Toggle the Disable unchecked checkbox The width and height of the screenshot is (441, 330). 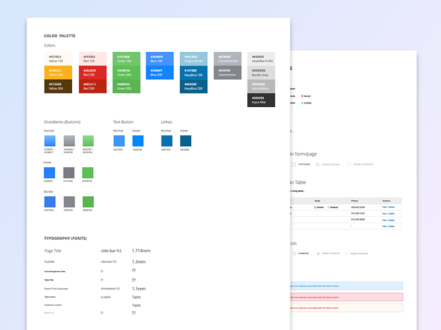pyautogui.click(x=348, y=164)
